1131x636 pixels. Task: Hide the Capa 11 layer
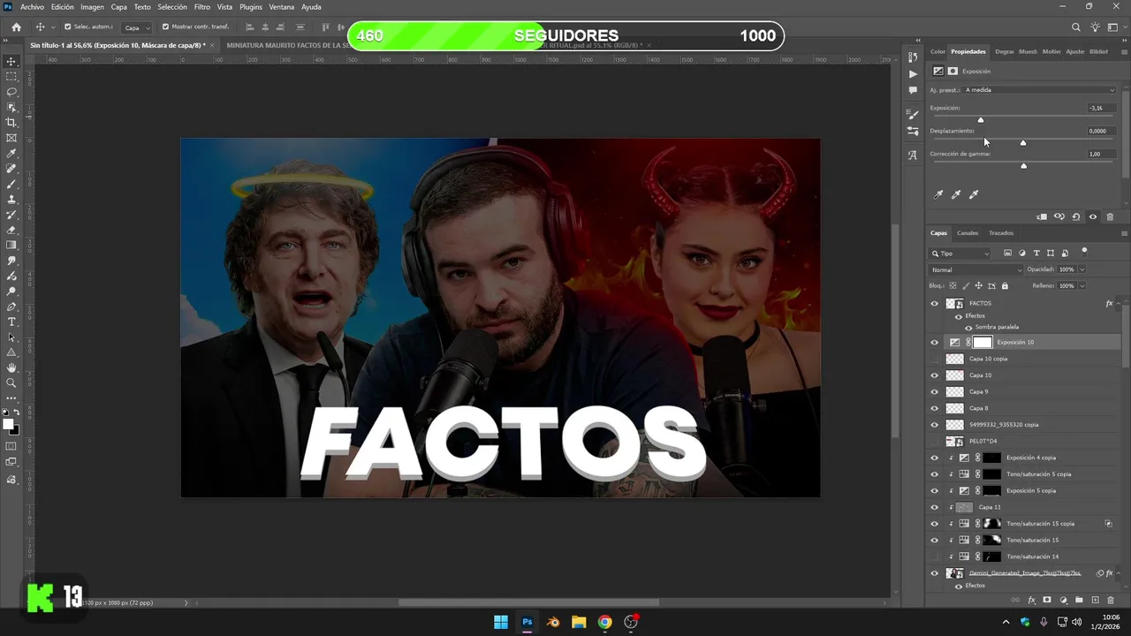[935, 507]
